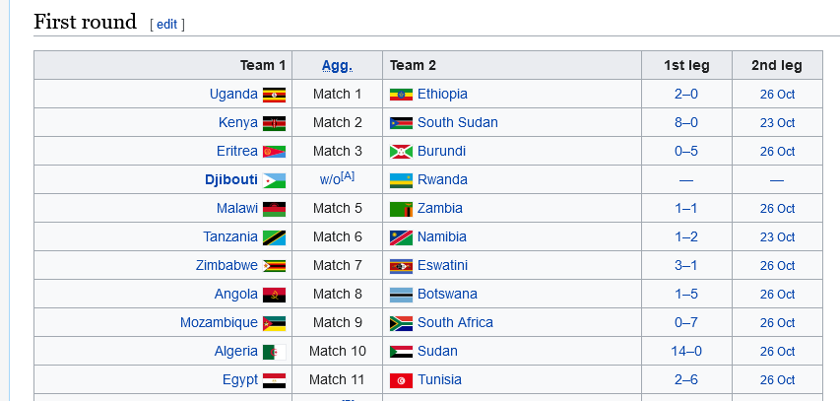840x401 pixels.
Task: Click the Agg. column header link
Action: tap(337, 66)
